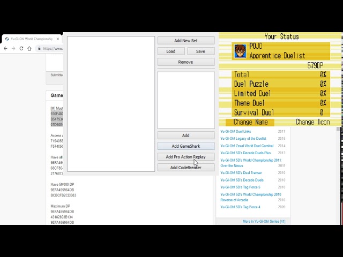Click Add CodeBreaker button

(186, 168)
